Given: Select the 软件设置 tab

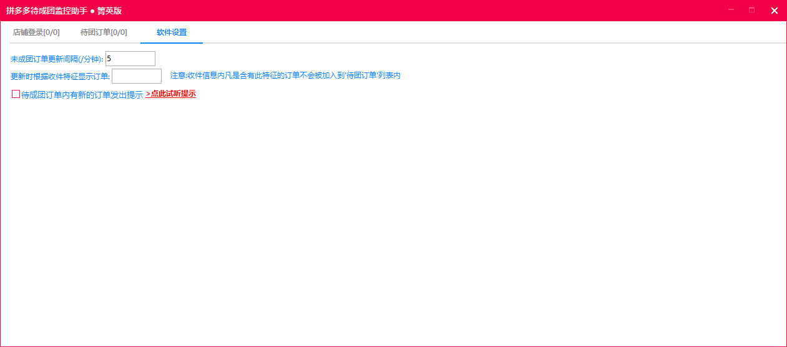Looking at the screenshot, I should [x=172, y=32].
